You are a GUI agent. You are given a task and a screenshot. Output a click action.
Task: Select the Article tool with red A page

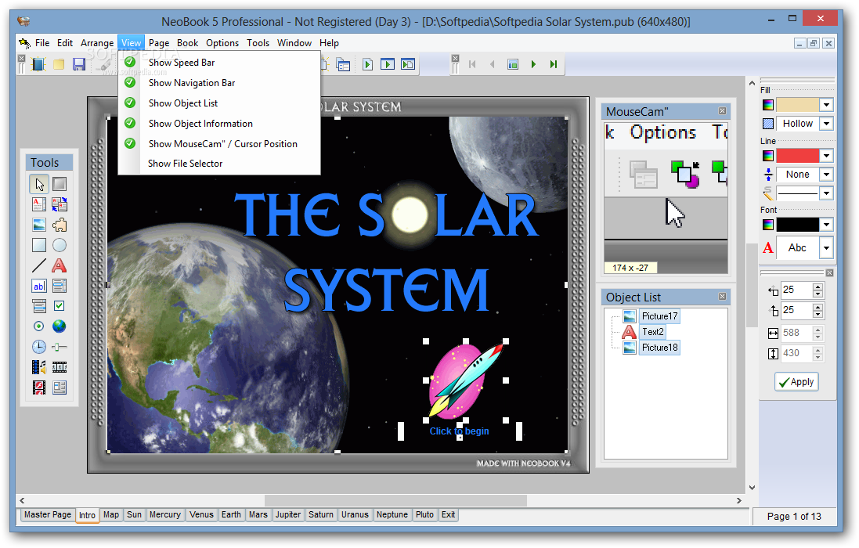point(39,205)
